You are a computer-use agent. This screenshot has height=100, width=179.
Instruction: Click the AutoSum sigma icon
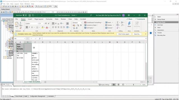tap(117, 22)
